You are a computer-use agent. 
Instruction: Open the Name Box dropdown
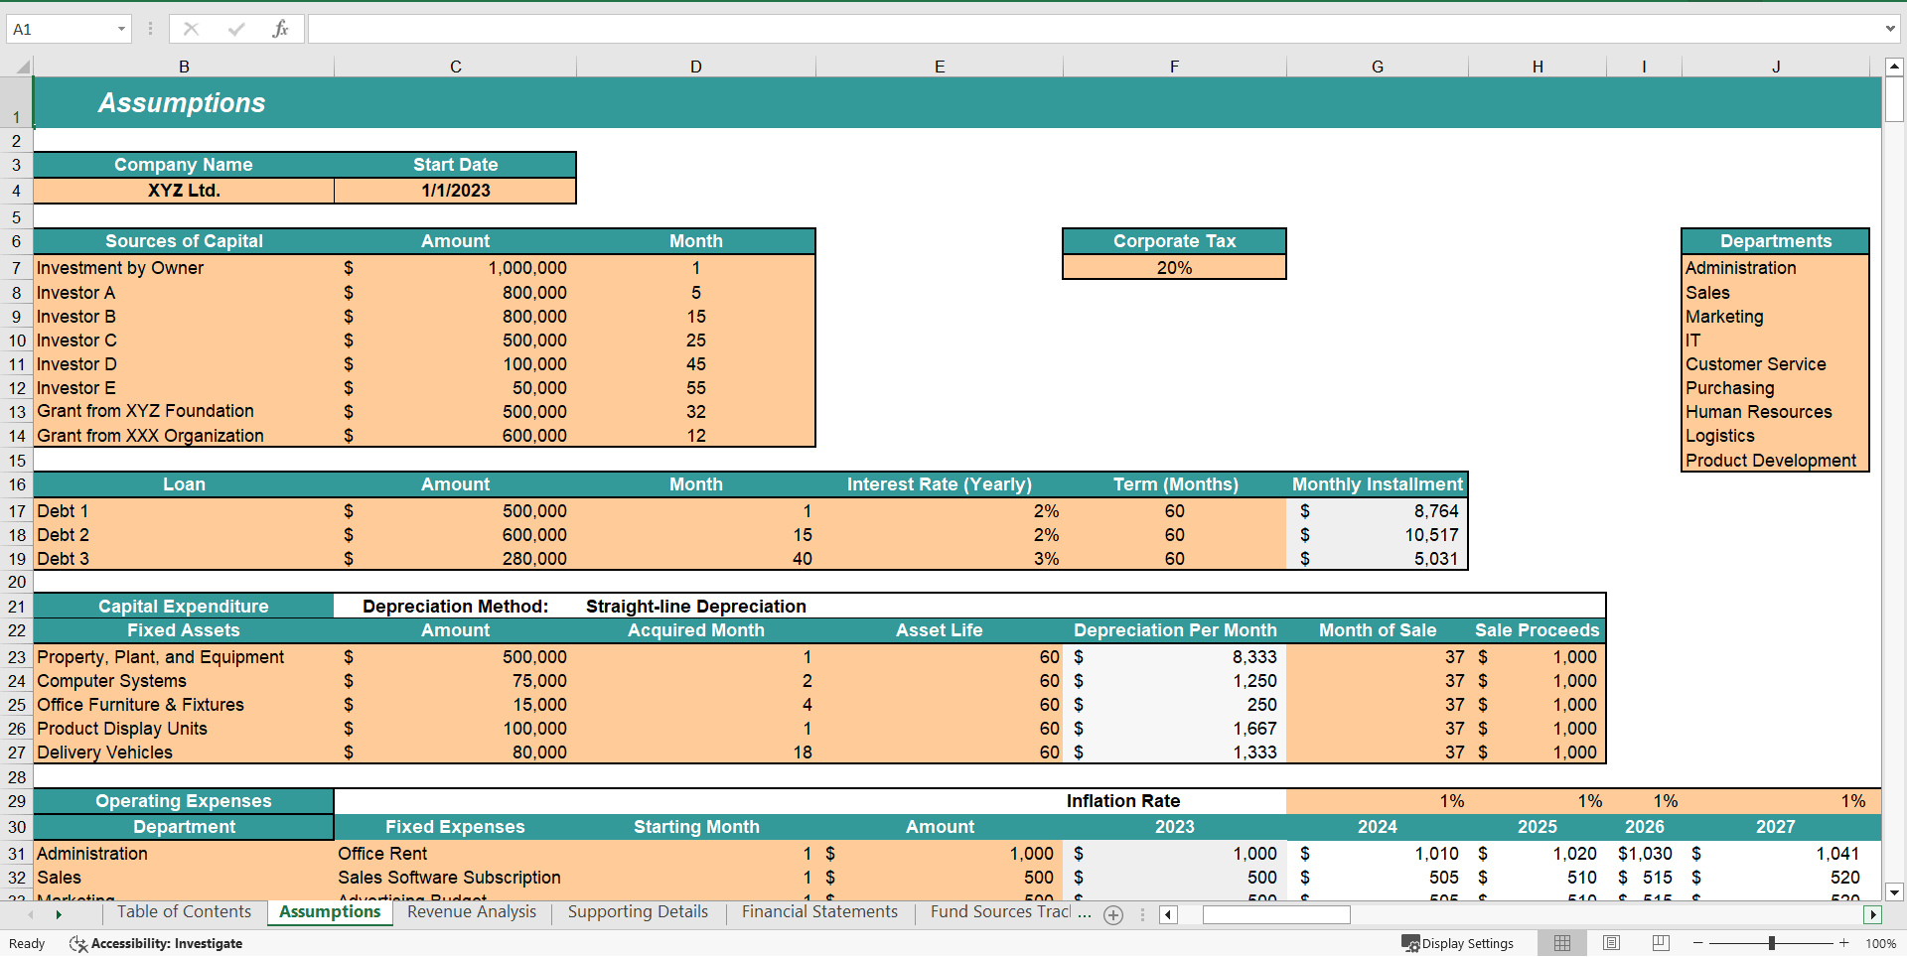point(119,29)
